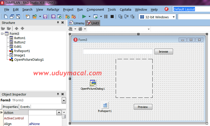Click the Default Layout desktop combo box
Screen dimensions: 210x126
click(191, 9)
